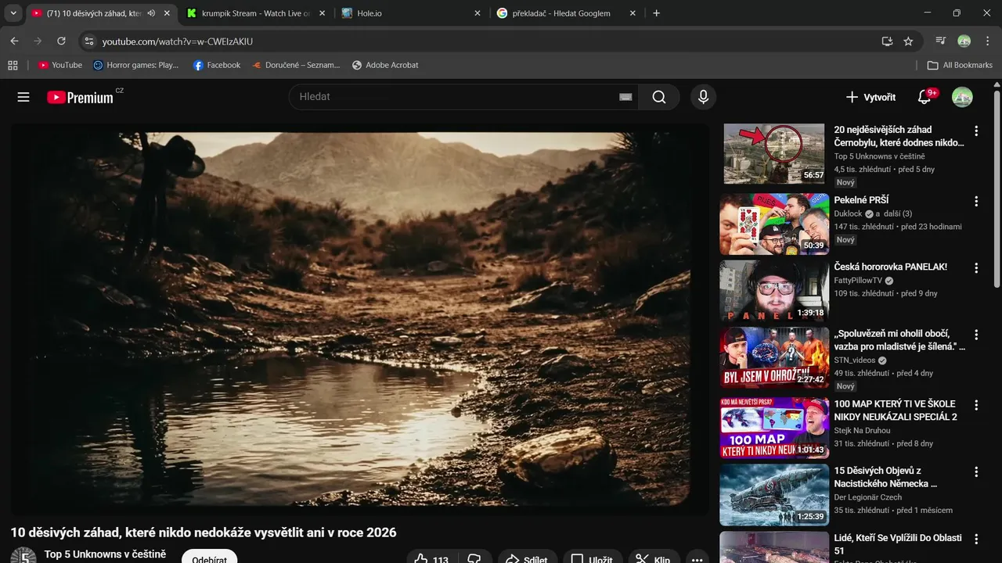
Task: Open FattyPillowTV channel name
Action: [x=858, y=280]
